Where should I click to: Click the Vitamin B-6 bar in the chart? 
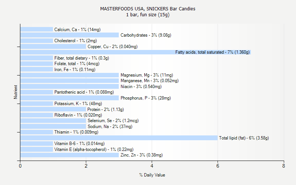tap(37, 144)
